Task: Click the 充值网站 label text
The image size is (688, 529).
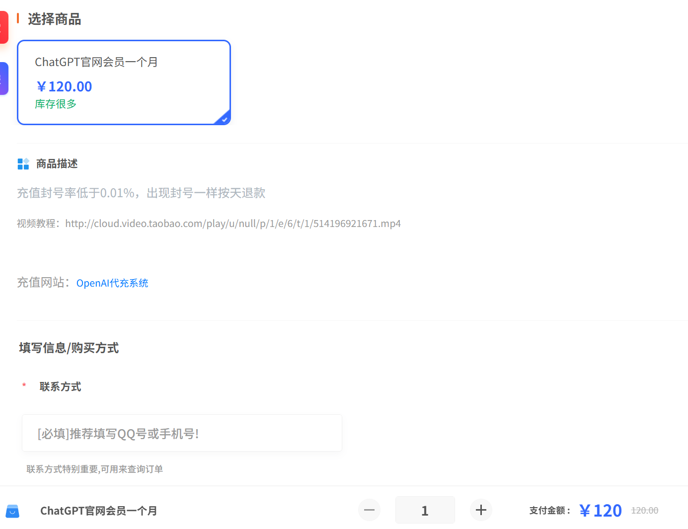Action: pyautogui.click(x=44, y=283)
